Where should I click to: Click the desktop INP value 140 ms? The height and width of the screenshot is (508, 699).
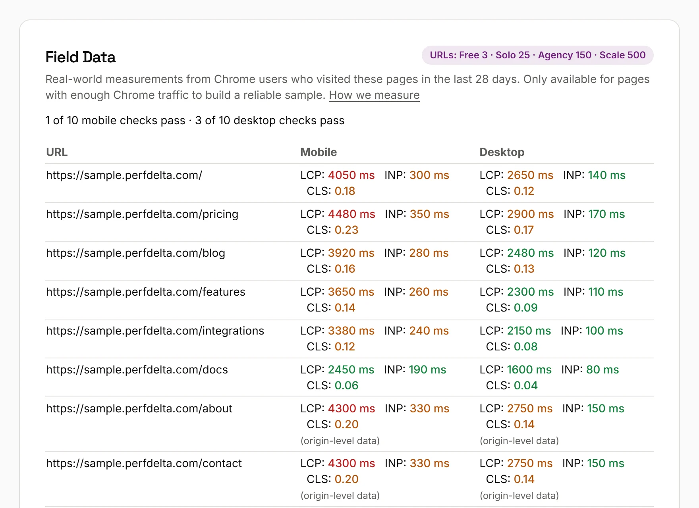pos(607,175)
